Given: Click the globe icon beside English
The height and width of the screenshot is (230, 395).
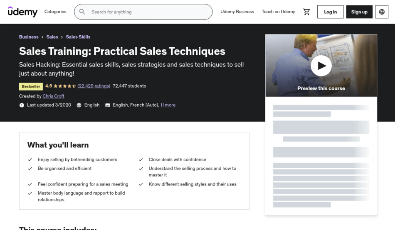Looking at the screenshot, I should 79,105.
